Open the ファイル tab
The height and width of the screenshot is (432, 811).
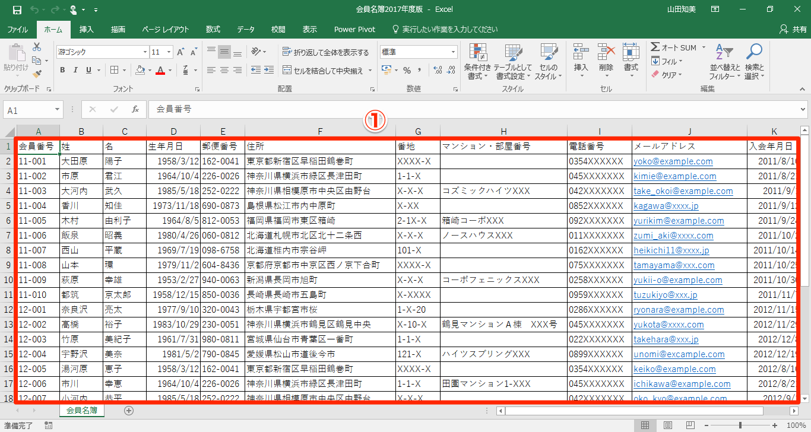pyautogui.click(x=18, y=29)
